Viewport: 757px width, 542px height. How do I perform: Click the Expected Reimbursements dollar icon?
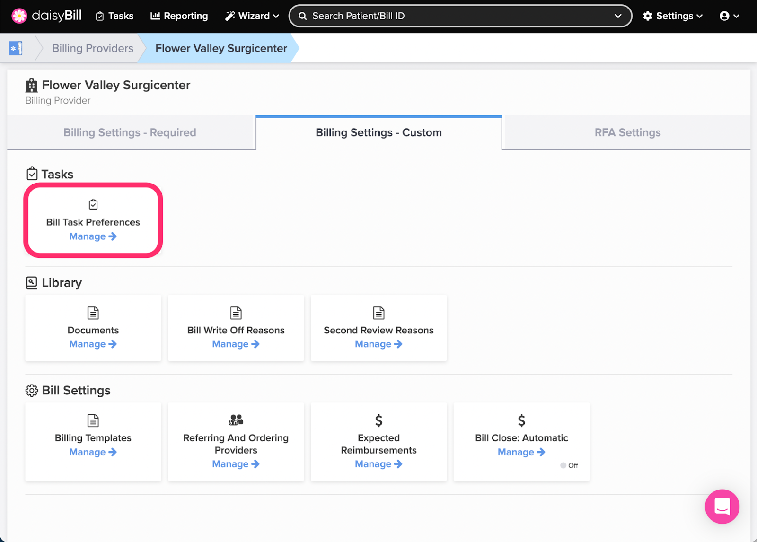click(379, 420)
